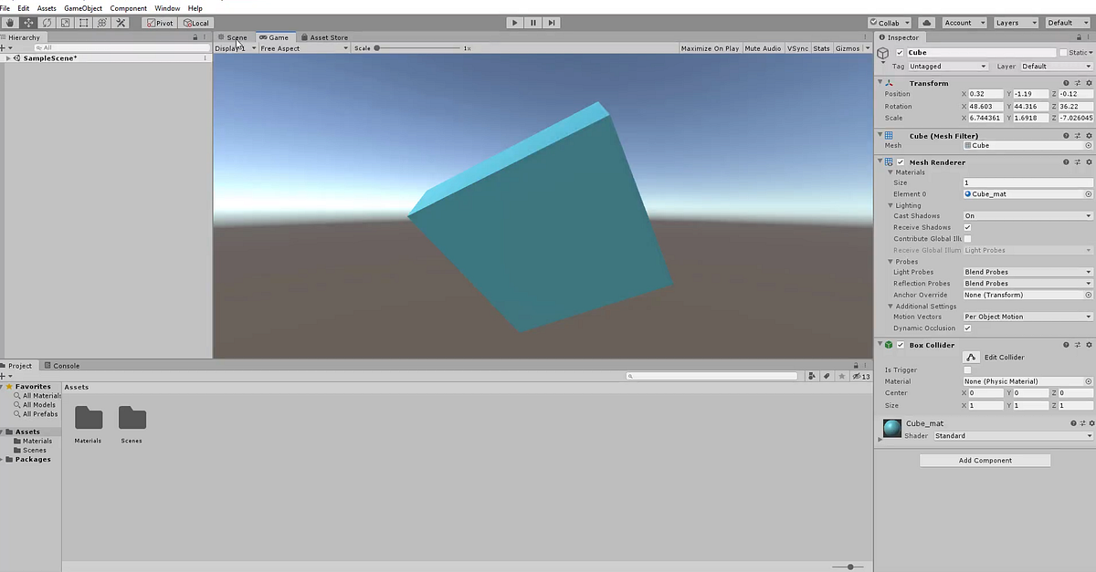Click the Maximize On Play button

[709, 48]
